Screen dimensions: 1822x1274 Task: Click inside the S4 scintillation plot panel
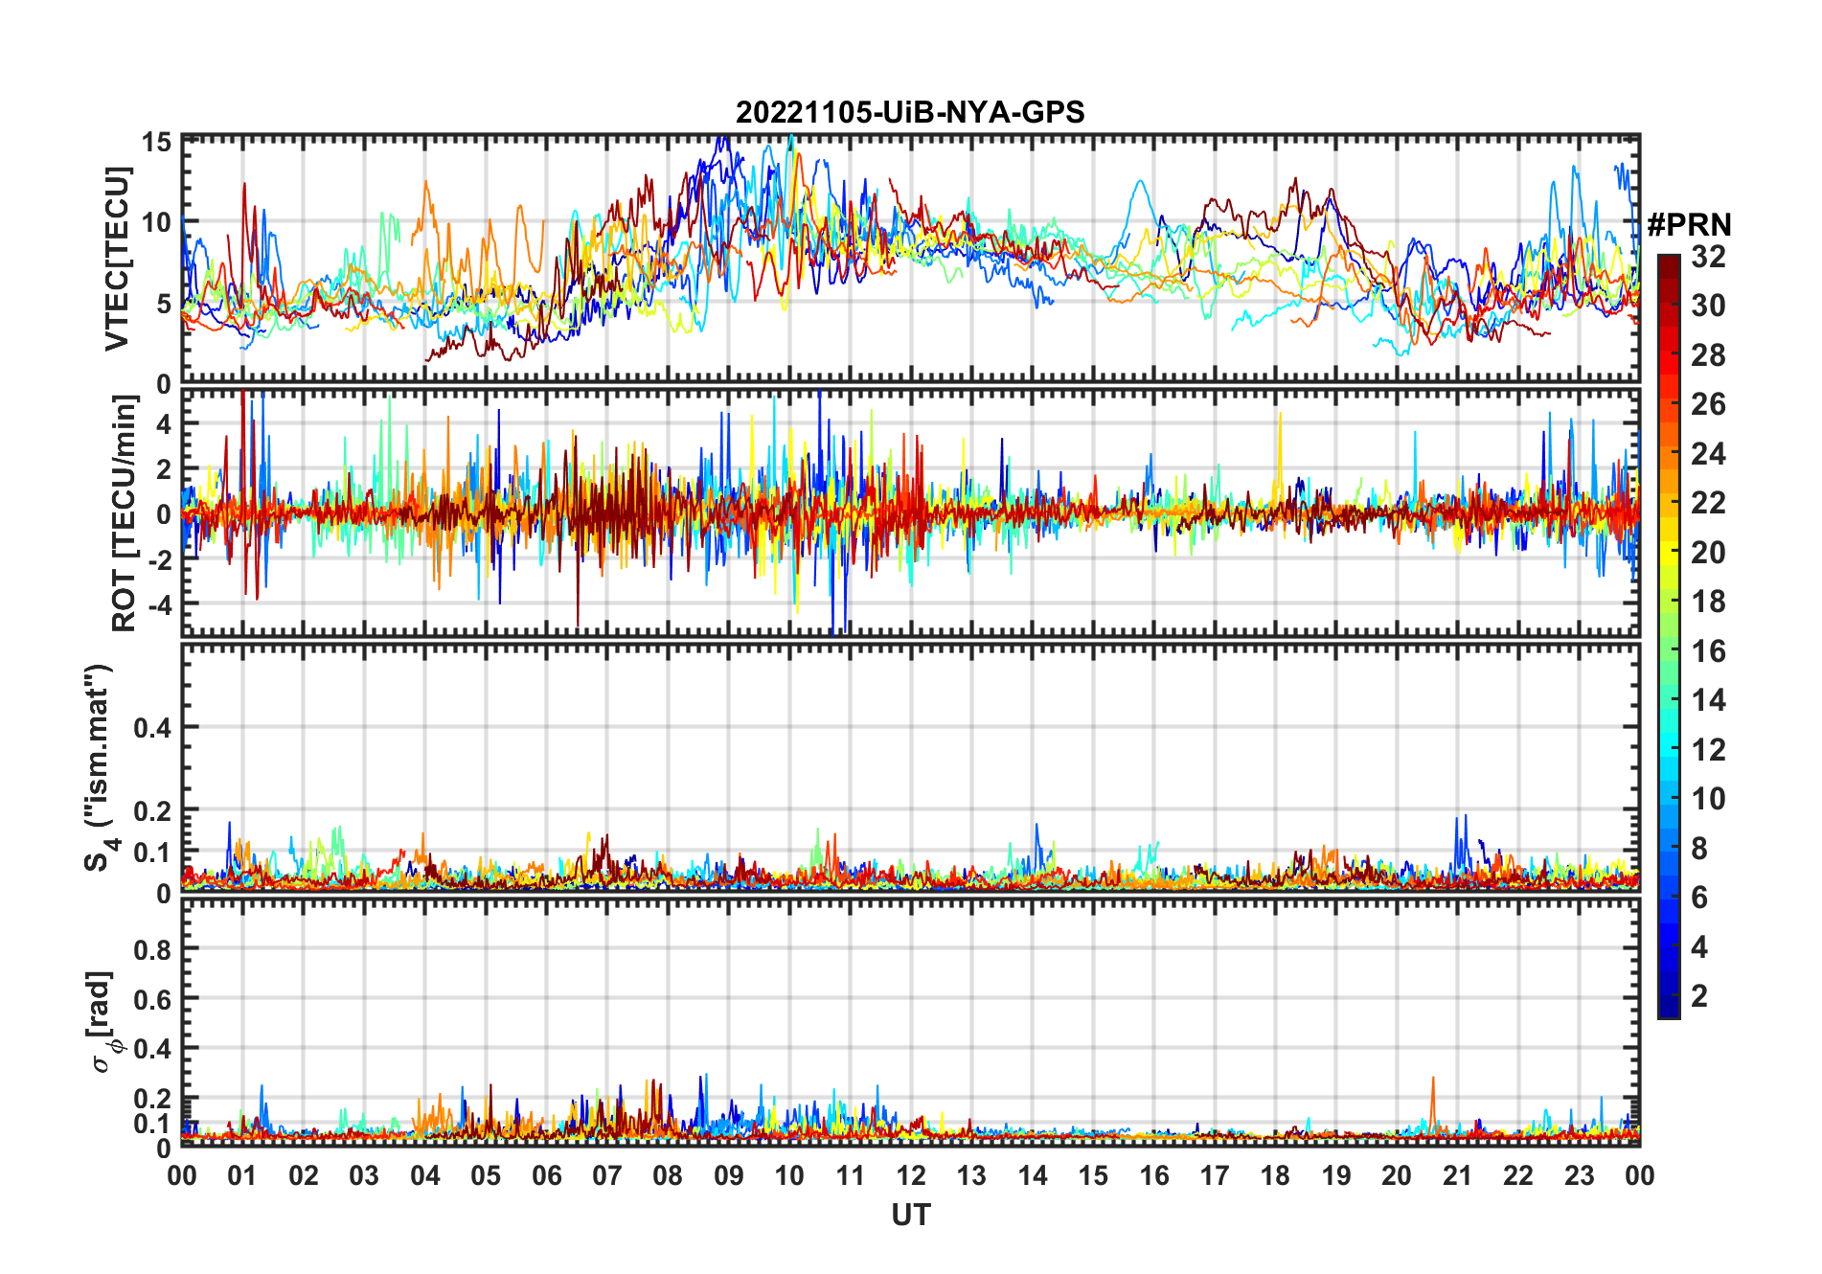tap(911, 767)
